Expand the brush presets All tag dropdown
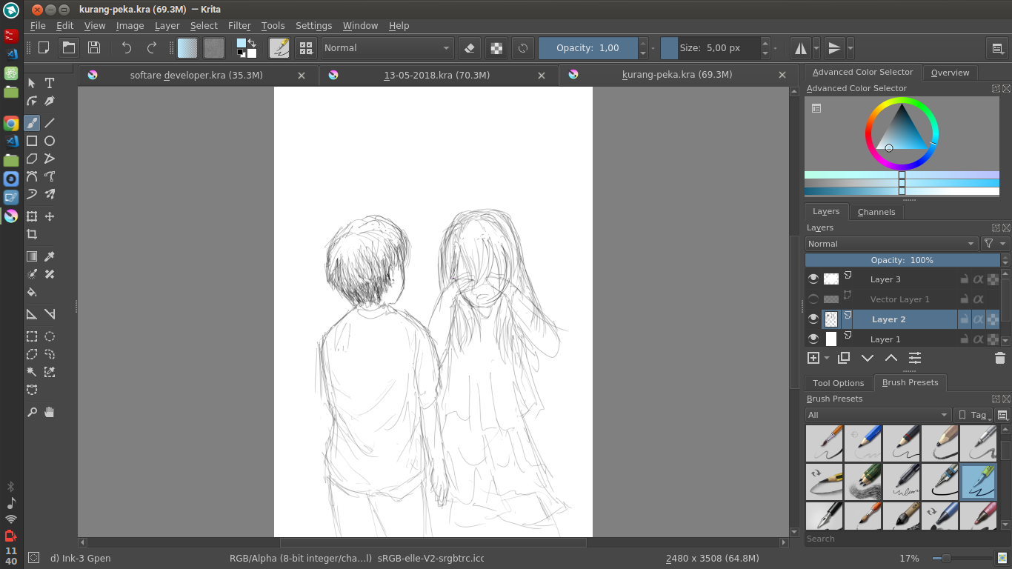 (878, 415)
